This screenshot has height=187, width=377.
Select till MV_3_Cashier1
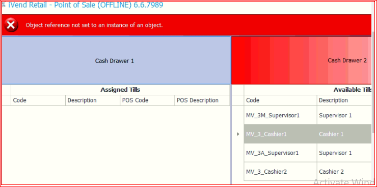coord(280,134)
